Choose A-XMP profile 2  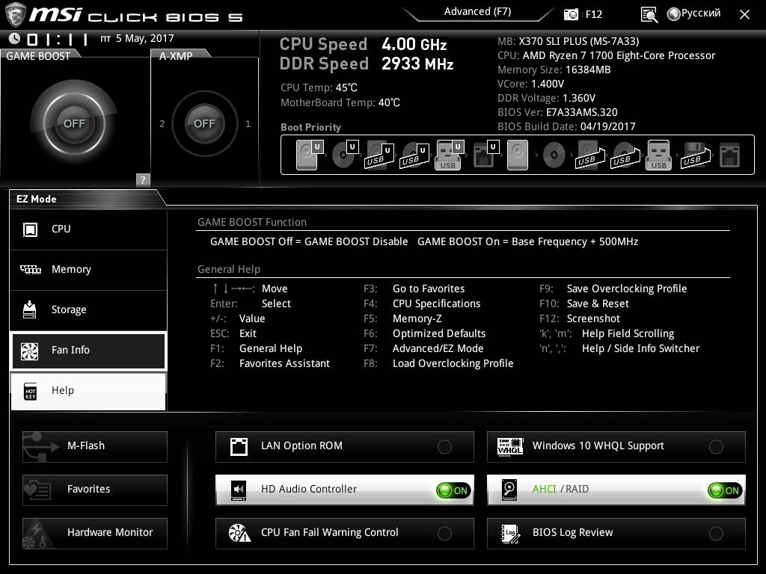coord(162,124)
